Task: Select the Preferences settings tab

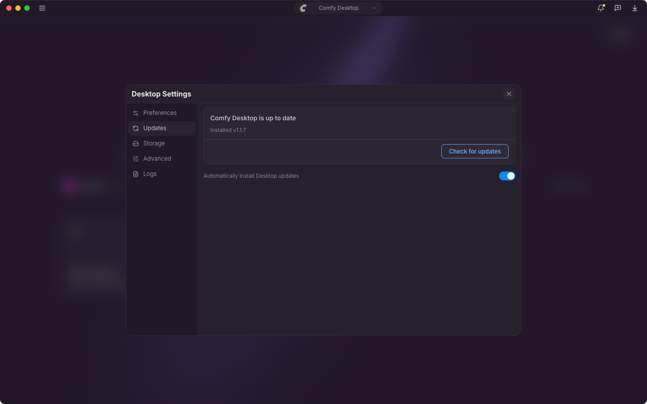Action: click(162, 113)
